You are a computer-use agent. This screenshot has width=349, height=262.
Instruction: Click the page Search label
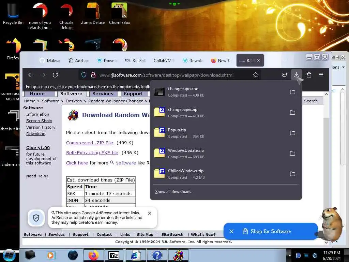pos(311,101)
